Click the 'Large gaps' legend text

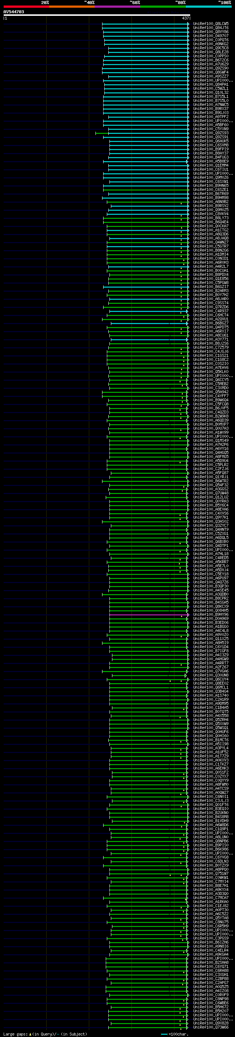[15, 1034]
